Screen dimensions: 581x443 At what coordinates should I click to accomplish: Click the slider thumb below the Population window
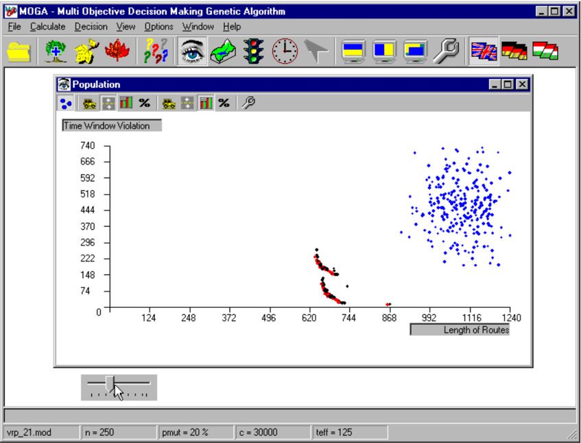point(110,383)
